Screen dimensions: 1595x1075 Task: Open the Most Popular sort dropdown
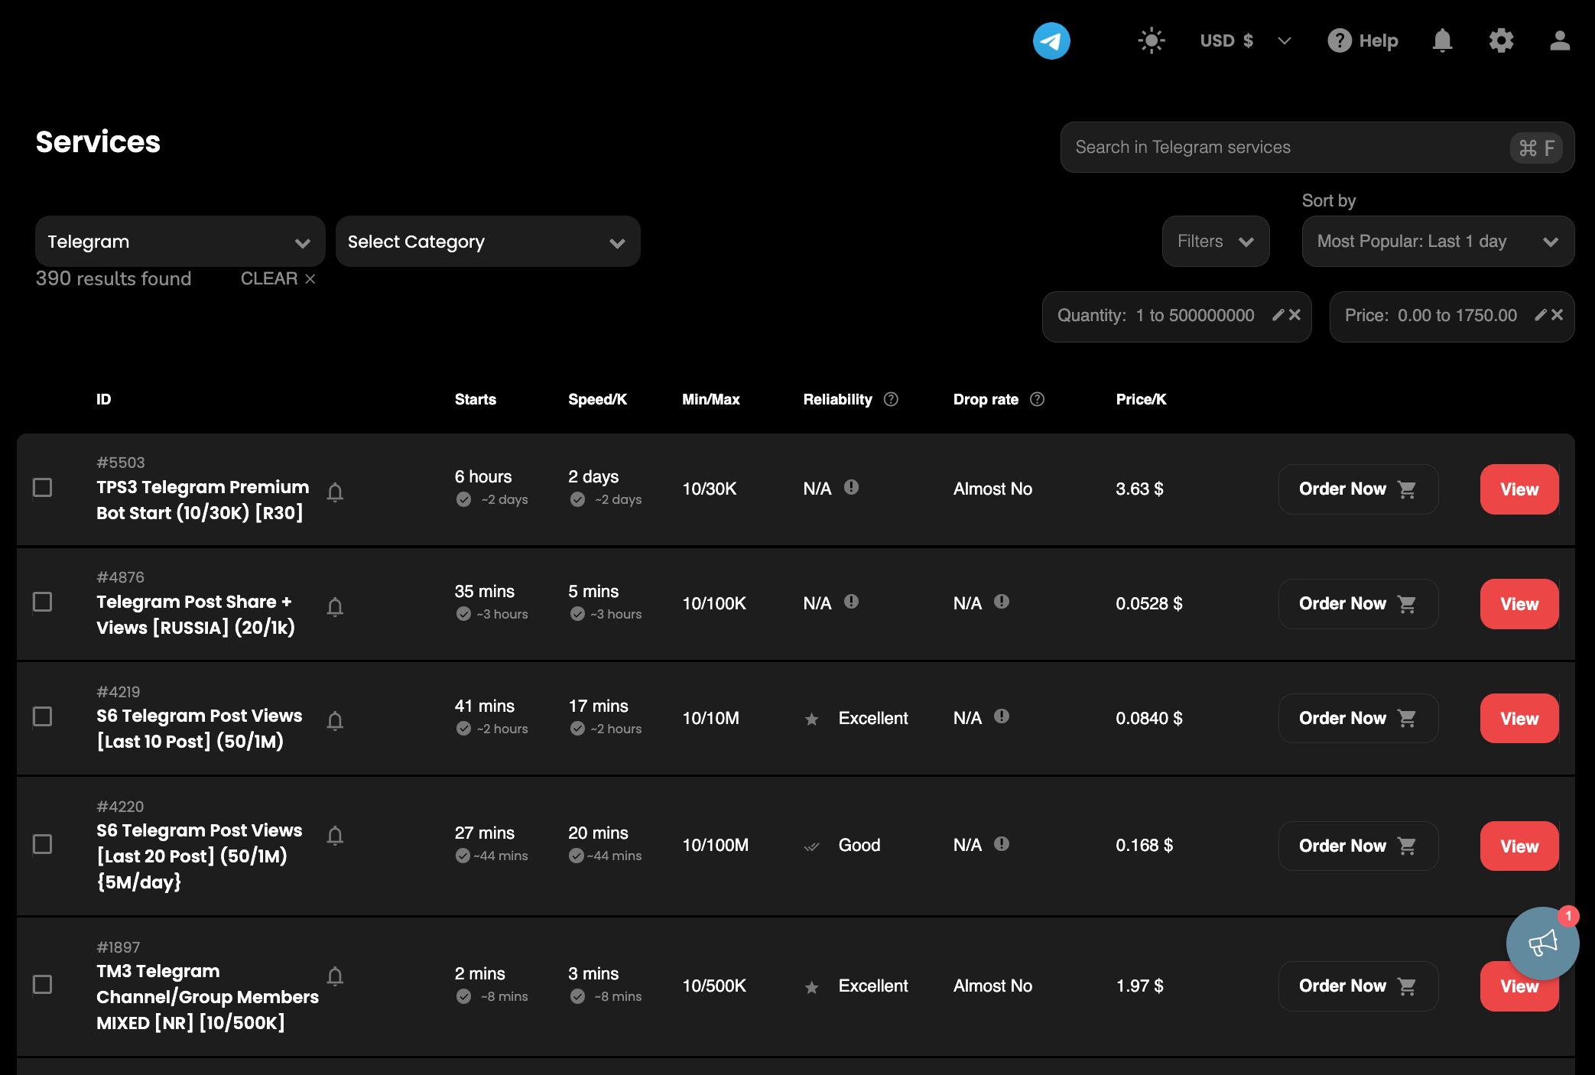coord(1437,242)
